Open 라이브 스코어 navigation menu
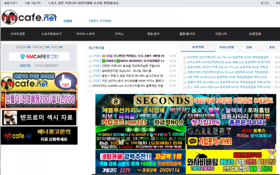The width and height of the screenshot is (280, 175). [85, 34]
